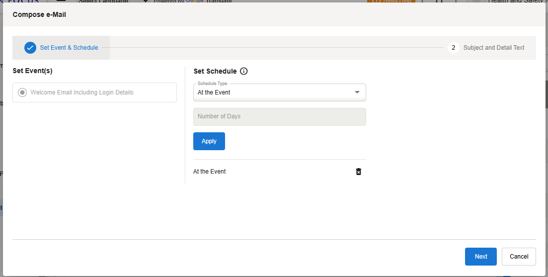Click the step 2 number circle
This screenshot has width=548, height=277.
pyautogui.click(x=453, y=48)
